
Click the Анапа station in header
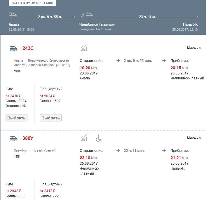(14, 25)
